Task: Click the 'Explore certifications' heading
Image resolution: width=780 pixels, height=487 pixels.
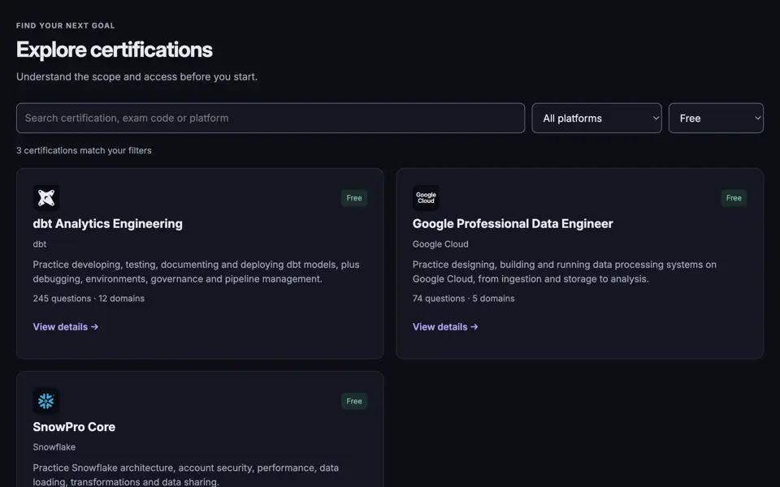Action: [x=115, y=50]
